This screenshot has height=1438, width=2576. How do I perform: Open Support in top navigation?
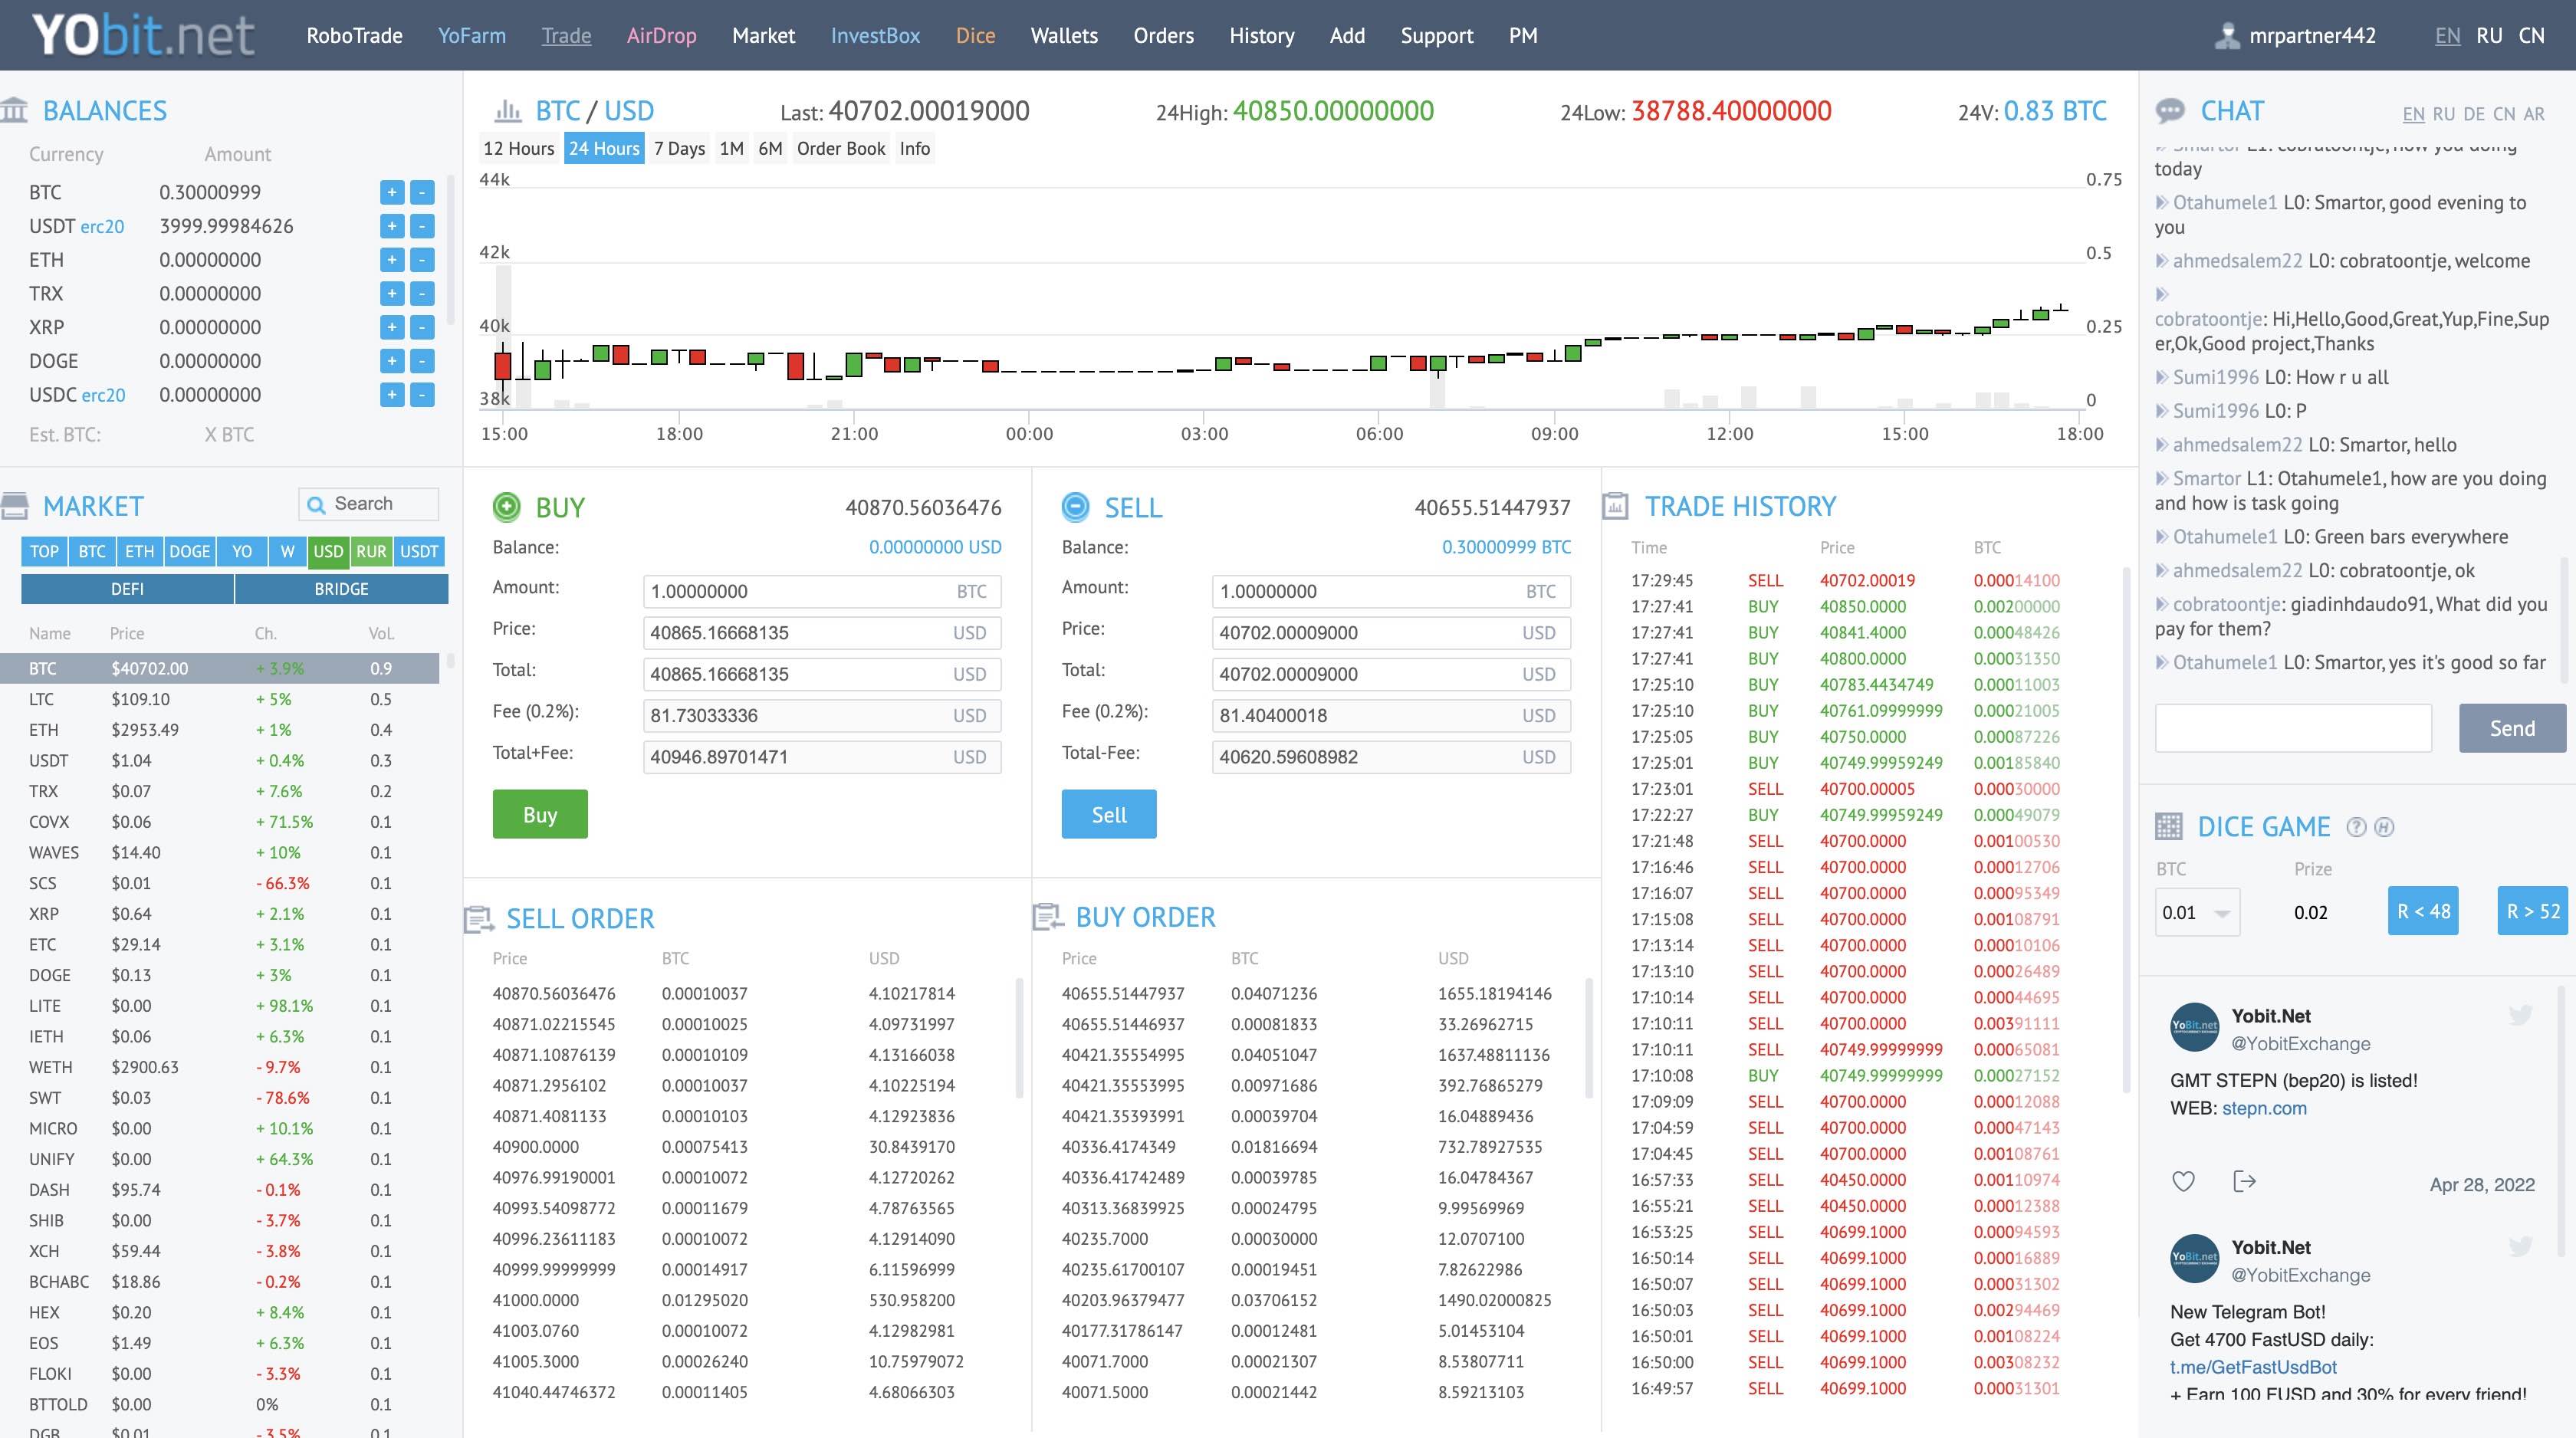click(1437, 36)
